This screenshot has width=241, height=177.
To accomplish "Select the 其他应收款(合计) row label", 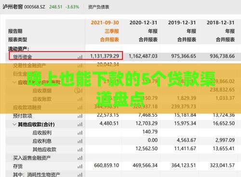I will [x=36, y=124].
